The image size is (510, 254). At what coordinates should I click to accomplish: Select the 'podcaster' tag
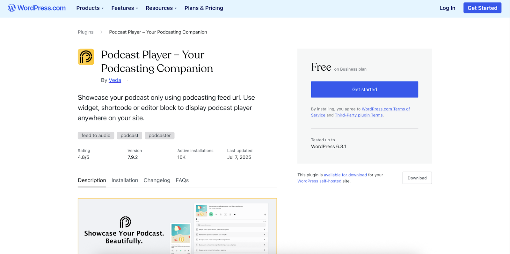pyautogui.click(x=159, y=136)
